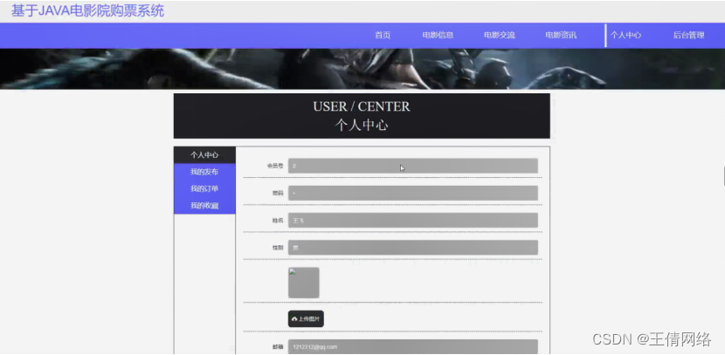Click the broken avatar image thumbnail
725x355 pixels.
tap(303, 283)
